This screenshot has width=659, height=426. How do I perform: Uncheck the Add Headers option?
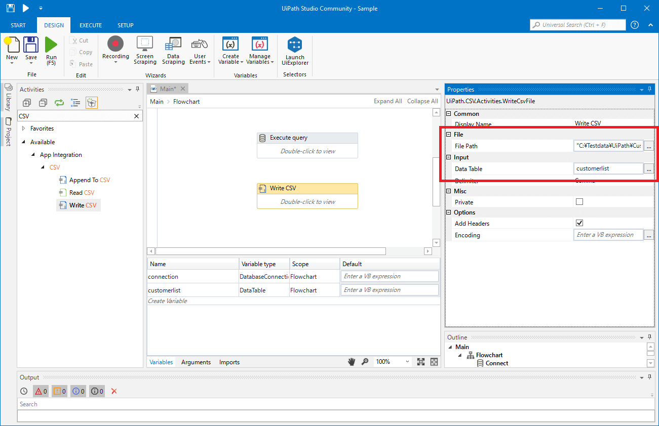pos(579,223)
